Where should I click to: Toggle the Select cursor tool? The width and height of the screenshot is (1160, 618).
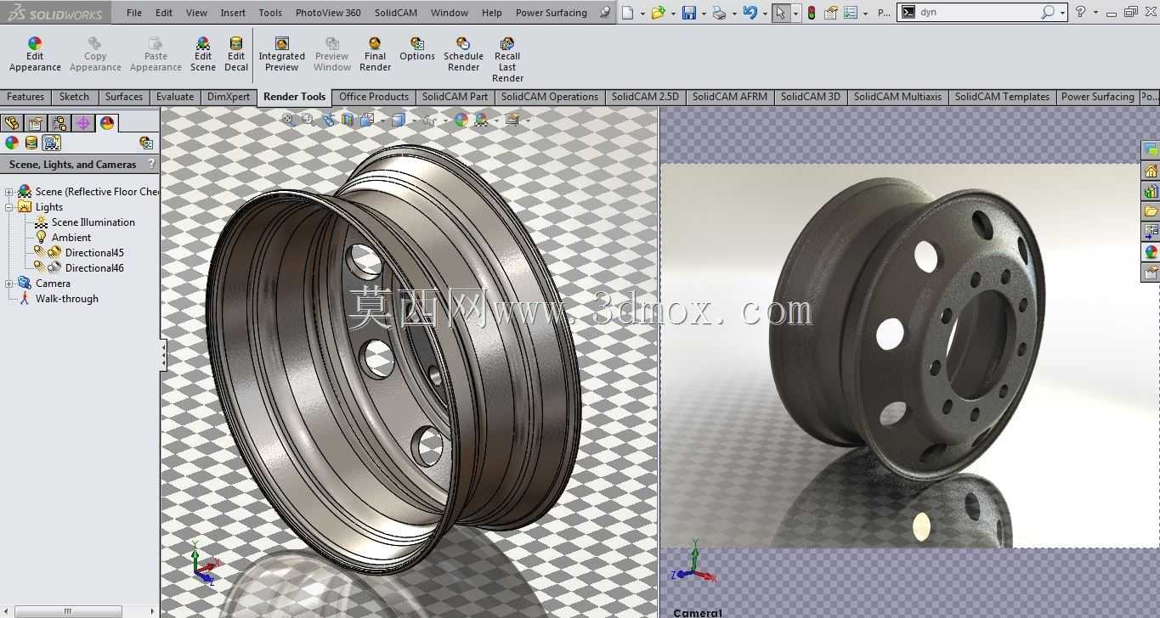[x=781, y=13]
